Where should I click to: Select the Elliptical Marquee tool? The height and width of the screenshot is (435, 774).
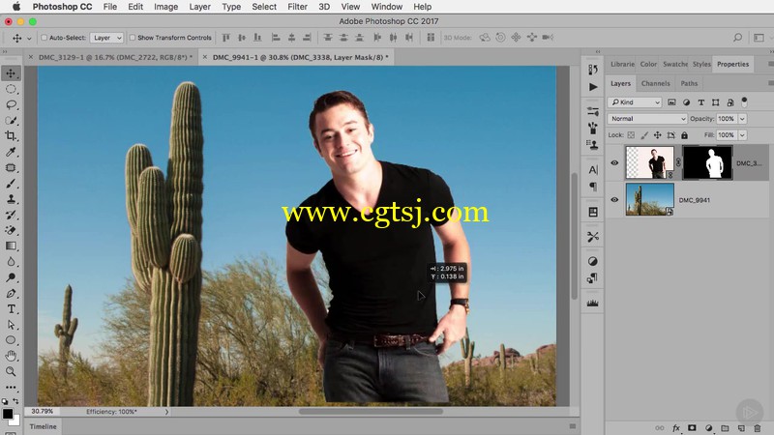pos(11,89)
